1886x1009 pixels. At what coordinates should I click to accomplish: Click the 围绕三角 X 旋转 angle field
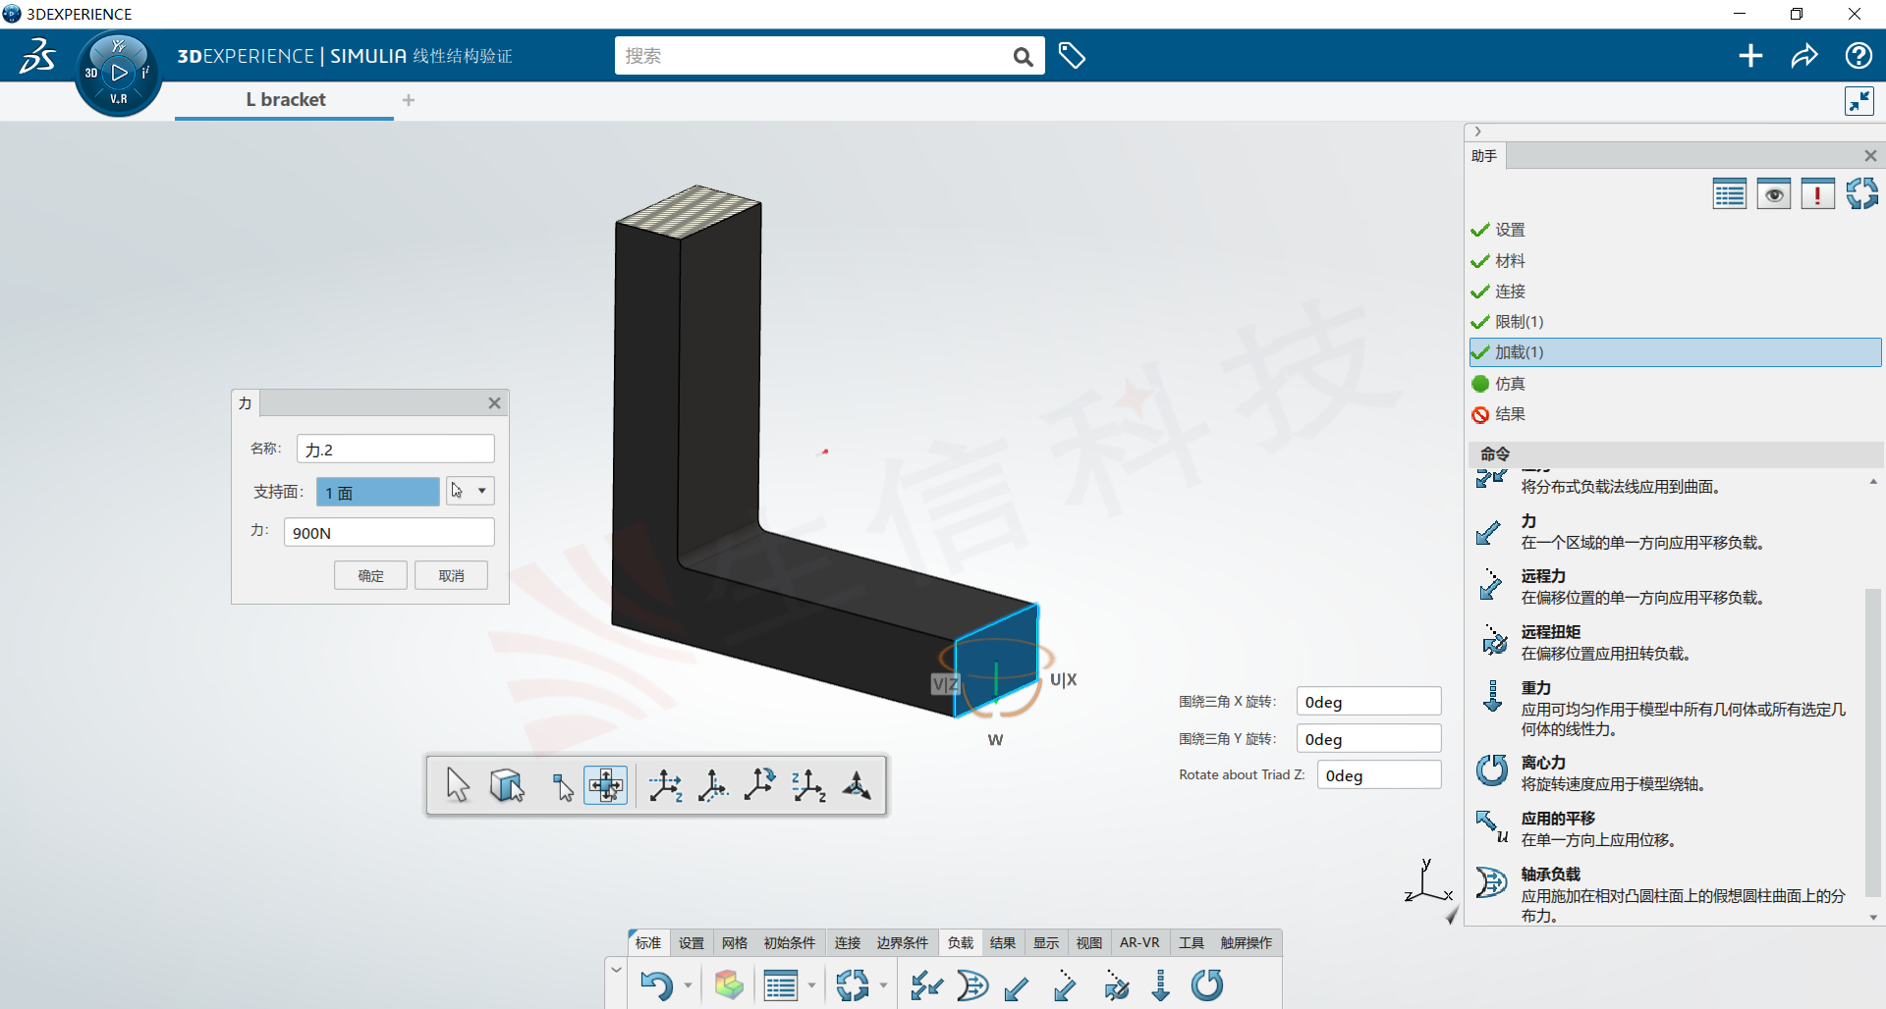[1369, 702]
